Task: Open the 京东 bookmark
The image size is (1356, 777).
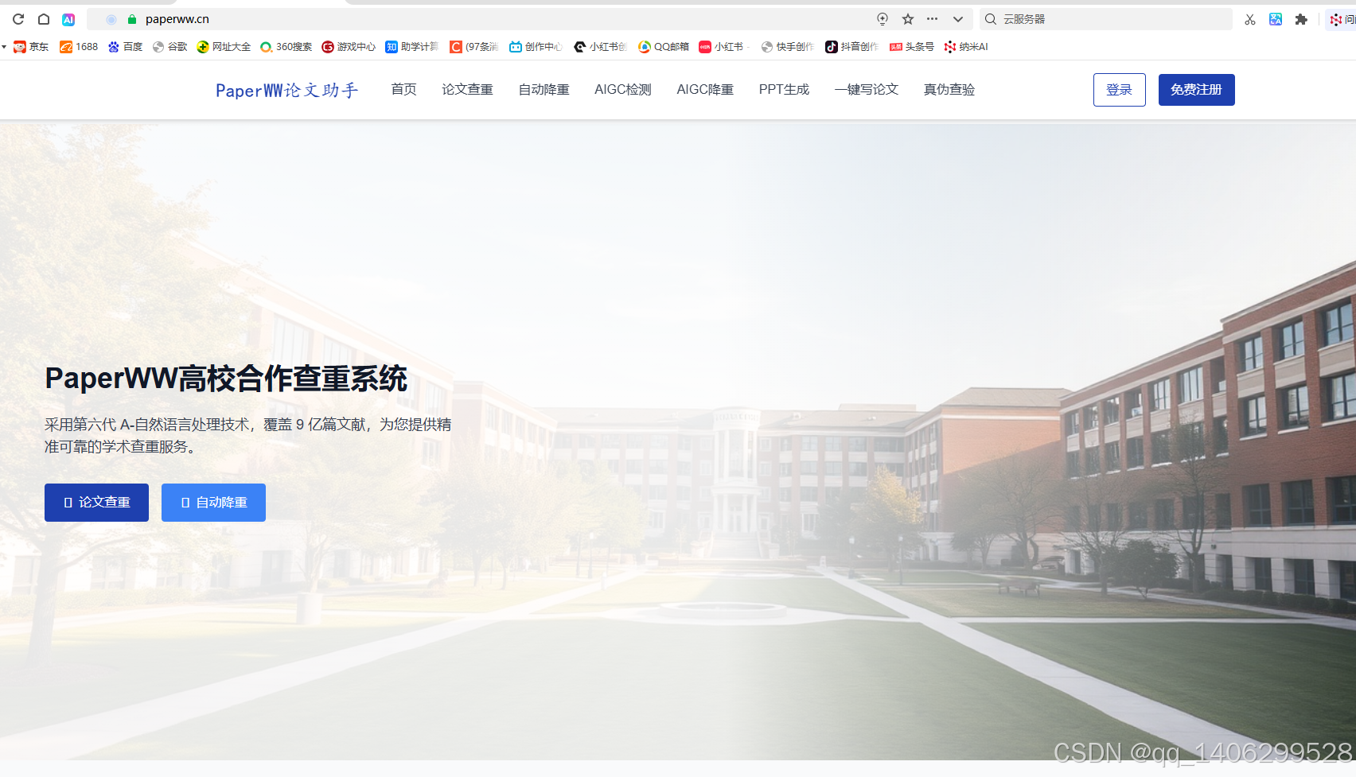Action: point(31,47)
